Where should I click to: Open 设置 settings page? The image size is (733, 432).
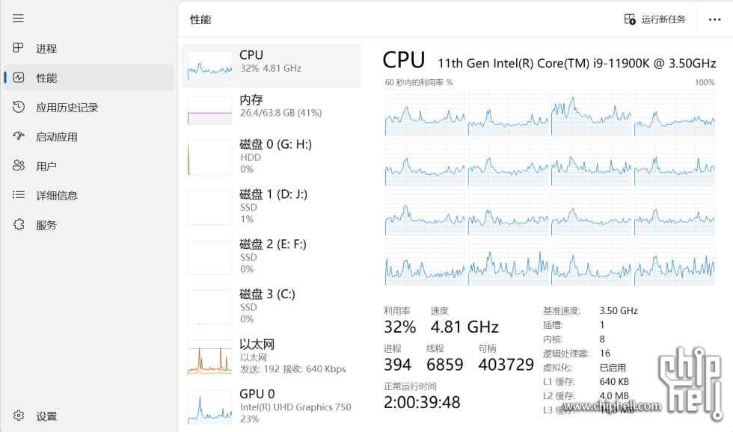click(89, 416)
